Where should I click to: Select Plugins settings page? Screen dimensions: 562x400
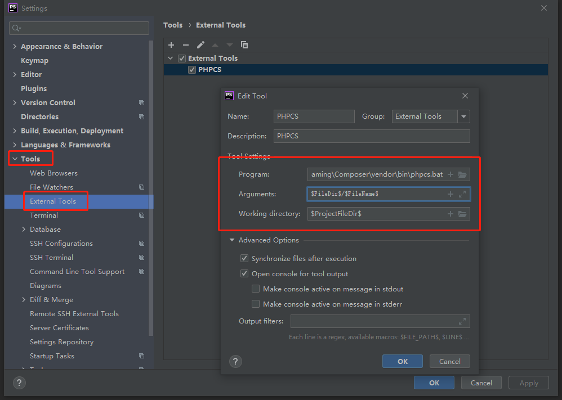click(34, 88)
